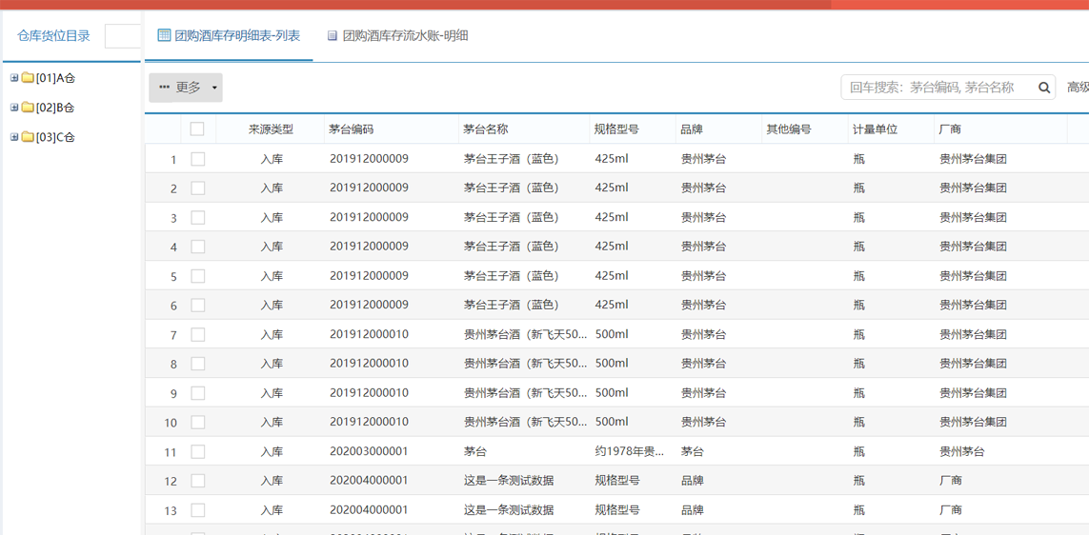Sort by the 茅台编码 column header
This screenshot has height=535, width=1089.
tap(351, 129)
